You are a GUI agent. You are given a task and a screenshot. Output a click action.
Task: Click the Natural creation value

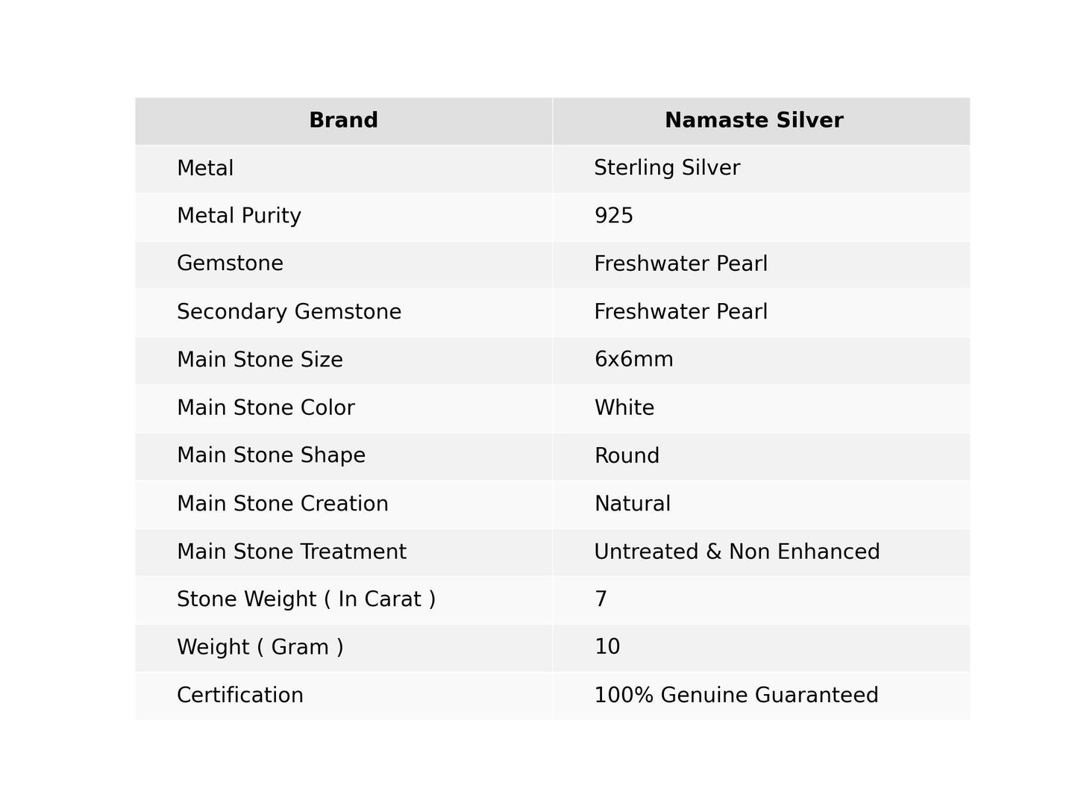click(x=632, y=504)
